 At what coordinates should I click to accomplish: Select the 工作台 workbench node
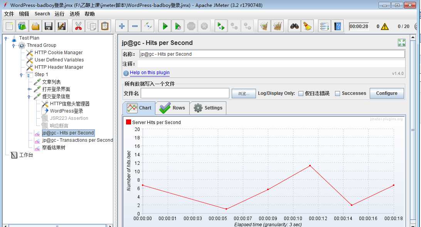click(26, 155)
